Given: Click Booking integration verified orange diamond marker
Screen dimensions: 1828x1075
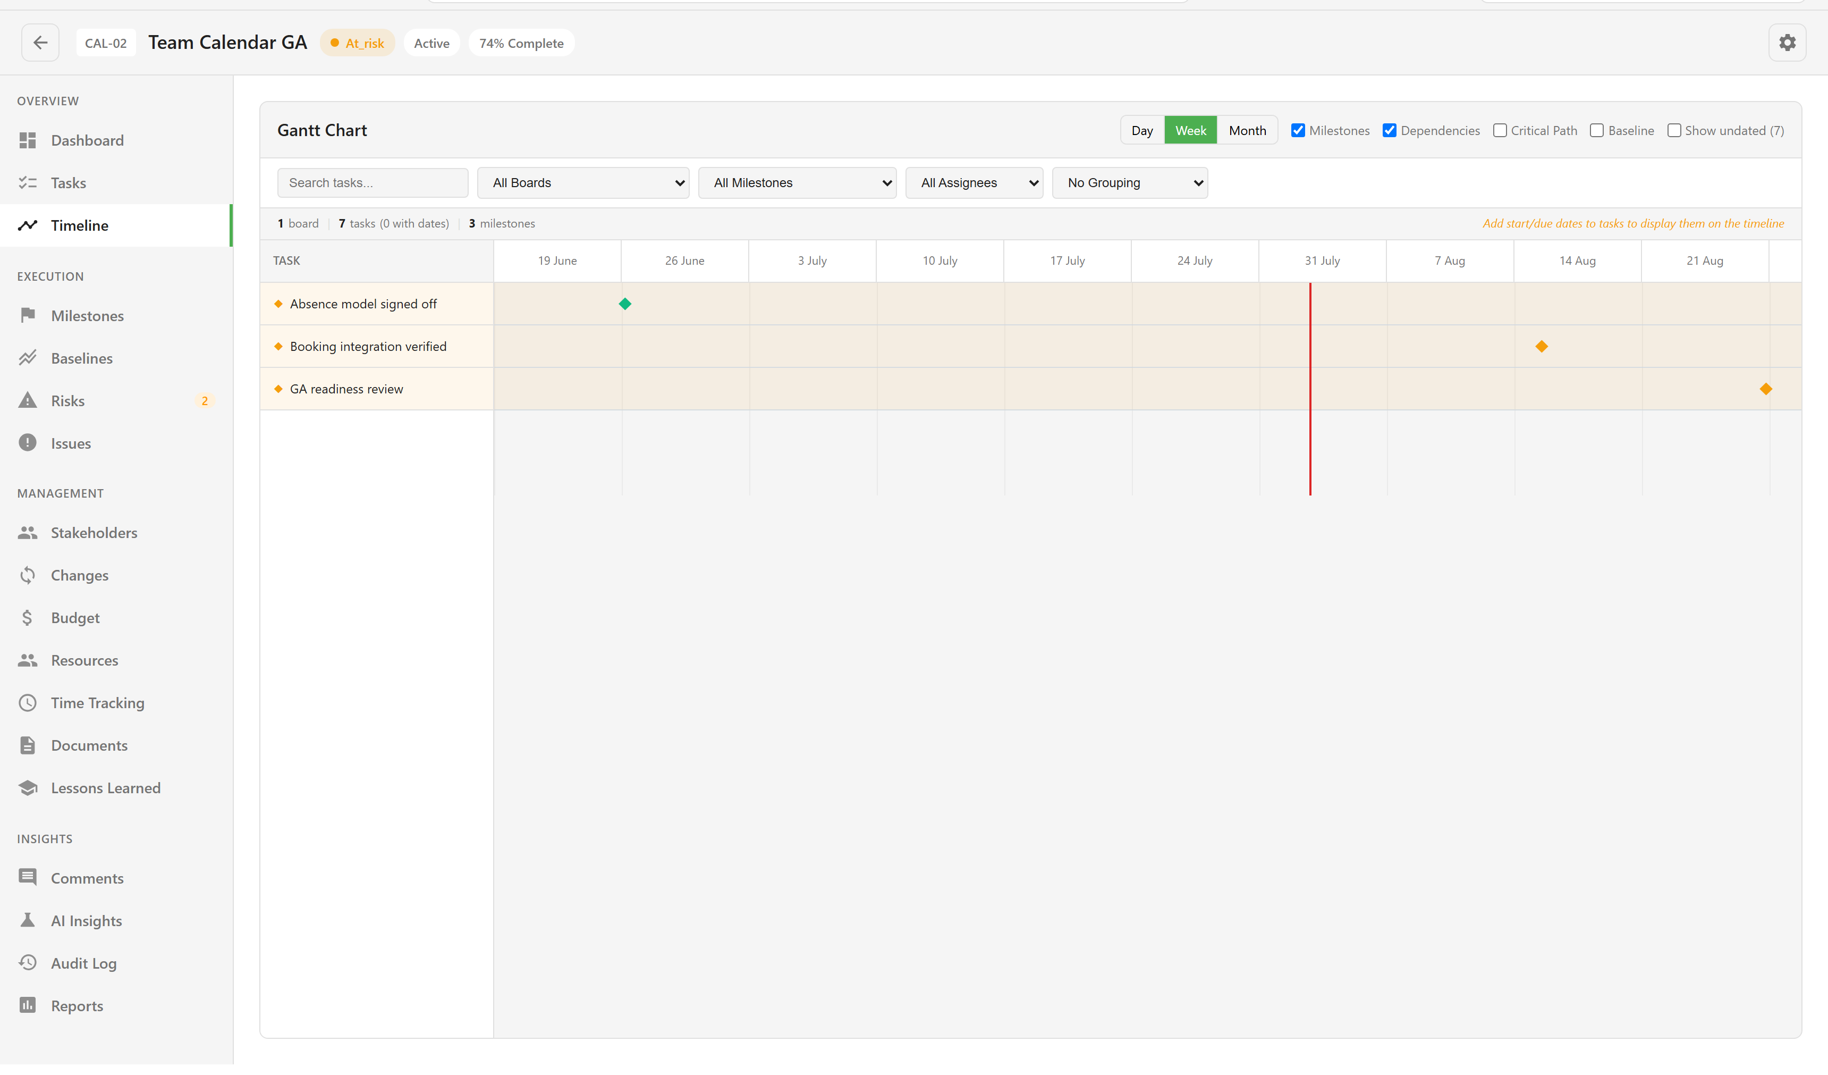Looking at the screenshot, I should 1542,346.
